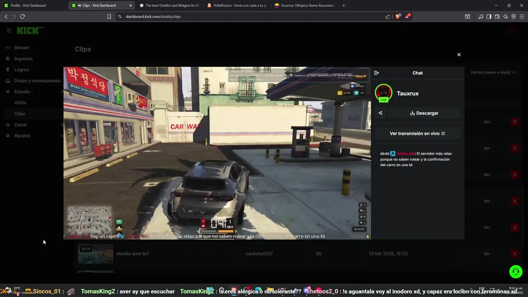Screen dimensions: 528x297
Task: Click the 'diosito eres tu?' clip title
Action: [x=133, y=254]
